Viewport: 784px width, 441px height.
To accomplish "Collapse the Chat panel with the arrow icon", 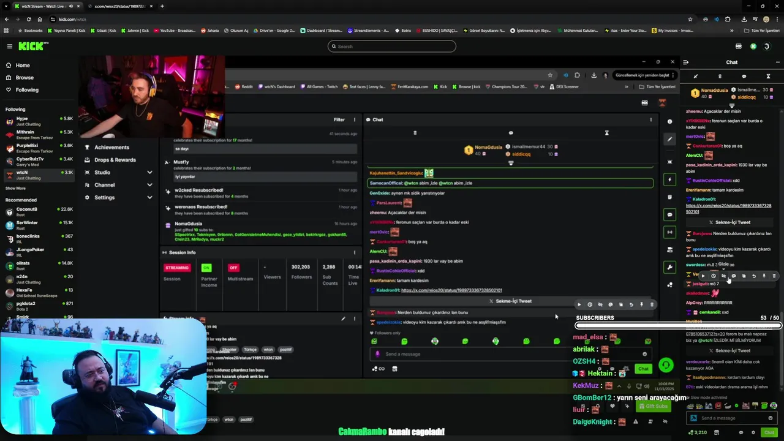I will point(685,62).
